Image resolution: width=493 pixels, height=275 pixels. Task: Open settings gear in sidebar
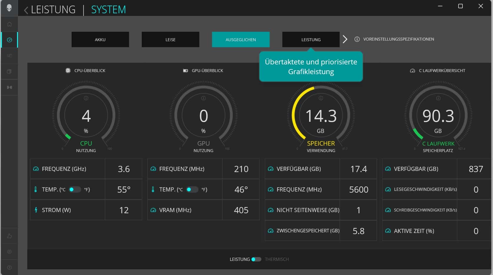[9, 252]
